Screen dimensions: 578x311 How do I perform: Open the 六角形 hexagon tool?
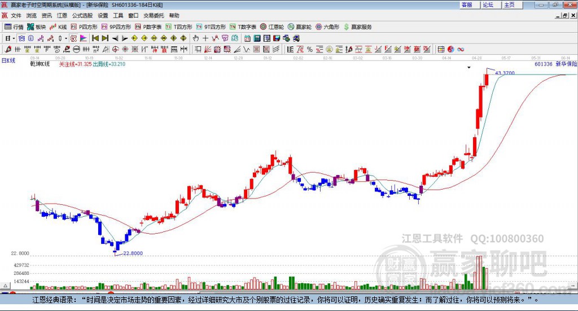tap(327, 27)
